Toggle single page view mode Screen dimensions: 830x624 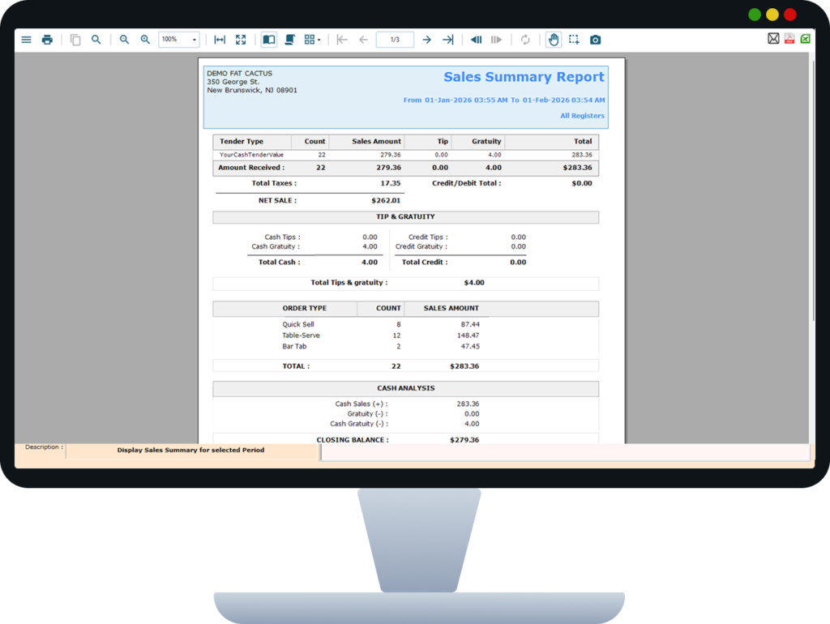268,40
